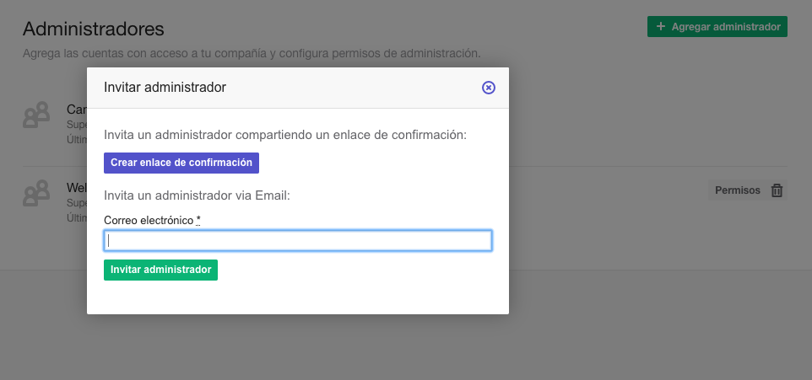Focus the Correo electrónico input field
Viewport: 812px width, 380px height.
pos(298,241)
